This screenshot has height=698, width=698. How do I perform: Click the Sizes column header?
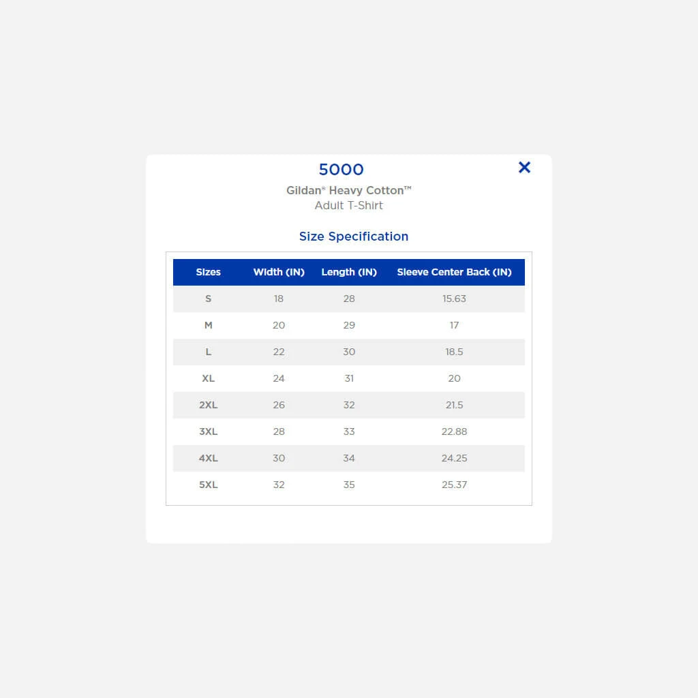click(208, 272)
